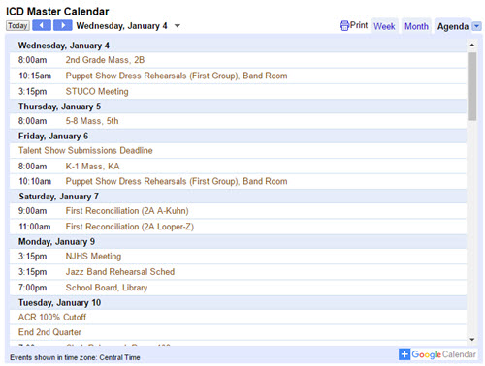The height and width of the screenshot is (366, 485).
Task: Open the date picker dropdown arrow
Action: pos(178,26)
